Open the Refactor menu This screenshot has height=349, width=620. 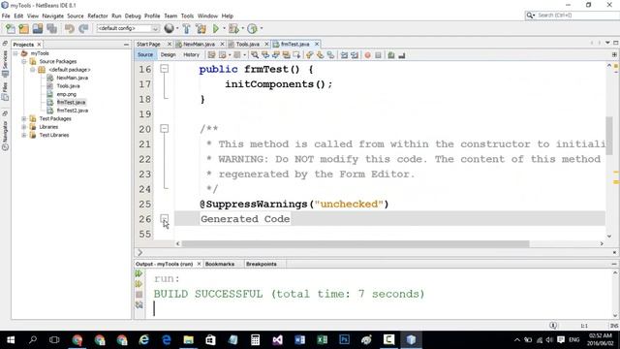[x=98, y=16]
